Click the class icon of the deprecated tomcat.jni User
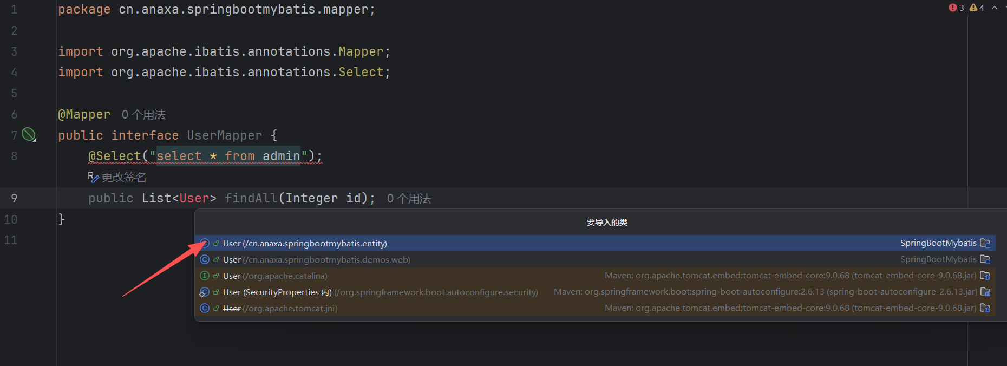The height and width of the screenshot is (366, 1007). (x=205, y=309)
